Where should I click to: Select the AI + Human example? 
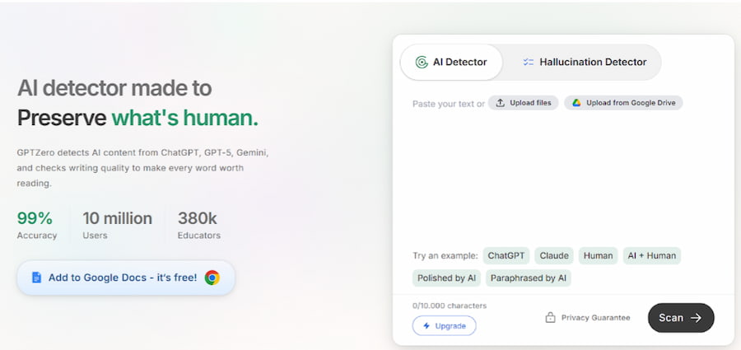652,256
